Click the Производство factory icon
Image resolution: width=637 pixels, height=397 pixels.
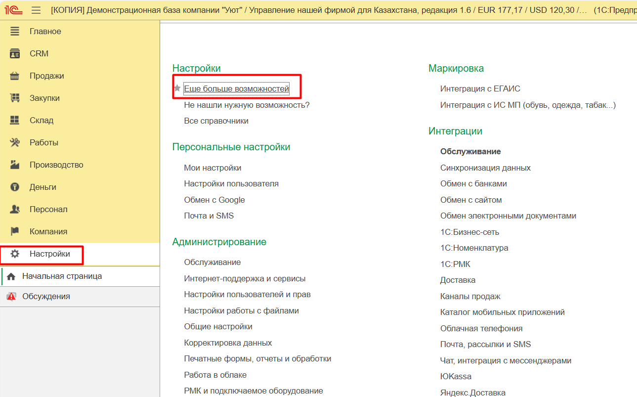[x=15, y=165]
